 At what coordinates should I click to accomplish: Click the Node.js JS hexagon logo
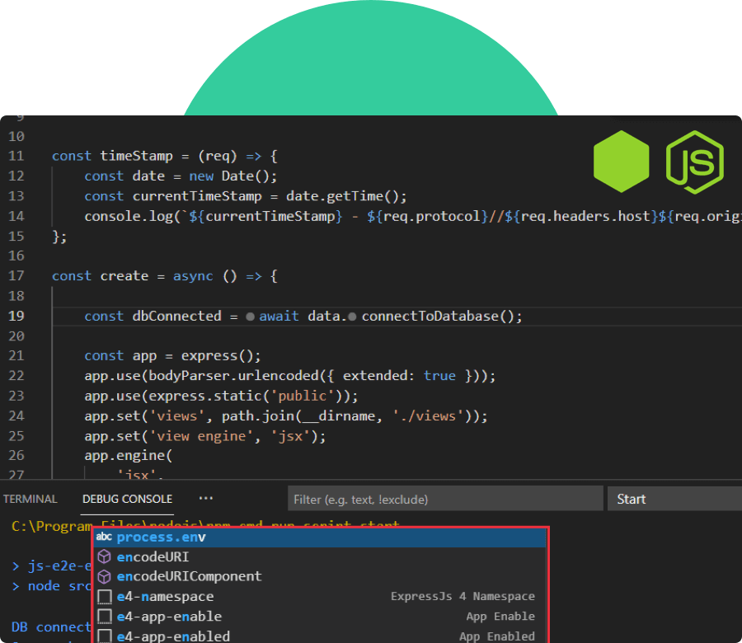pos(695,162)
